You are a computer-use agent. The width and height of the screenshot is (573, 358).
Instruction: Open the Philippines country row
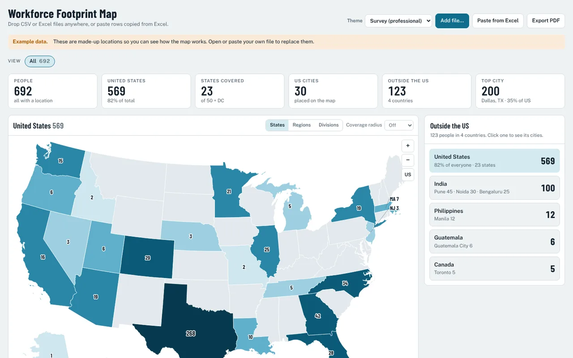(495, 214)
